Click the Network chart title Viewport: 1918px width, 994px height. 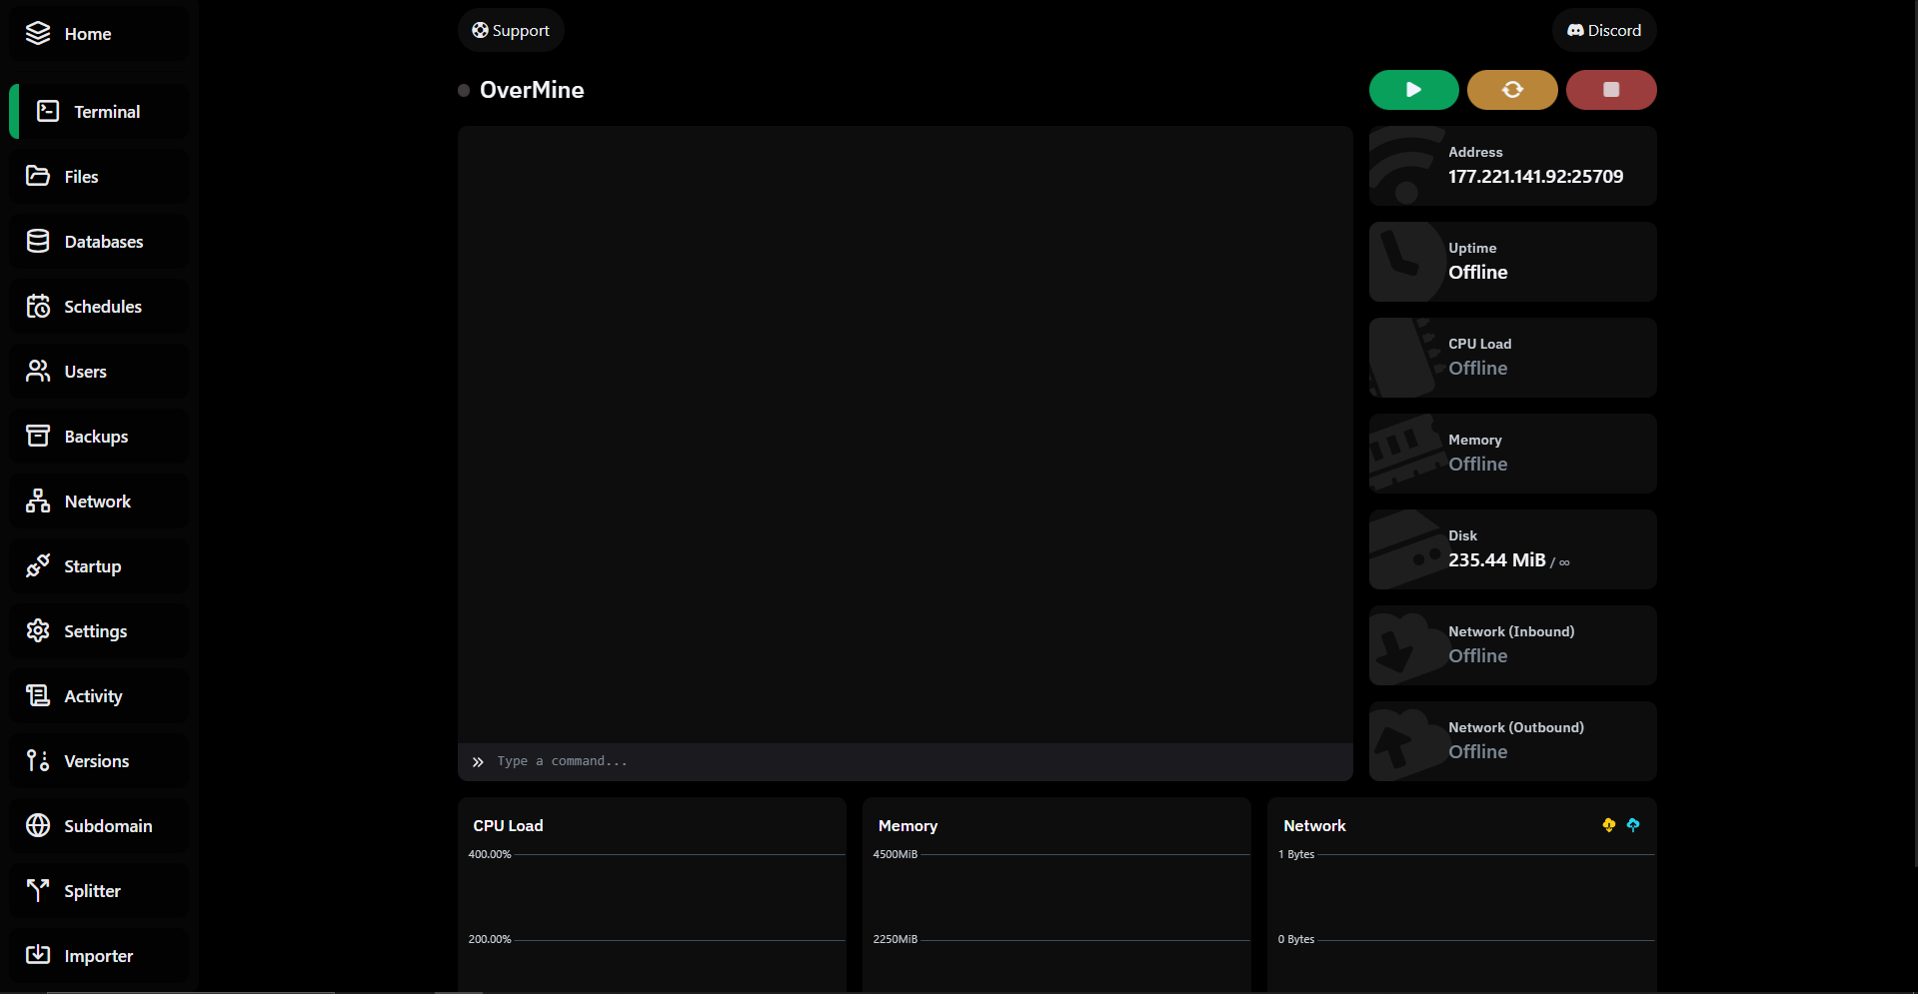tap(1314, 826)
